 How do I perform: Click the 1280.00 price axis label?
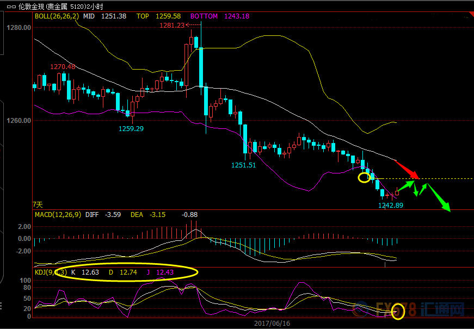[x=19, y=28]
